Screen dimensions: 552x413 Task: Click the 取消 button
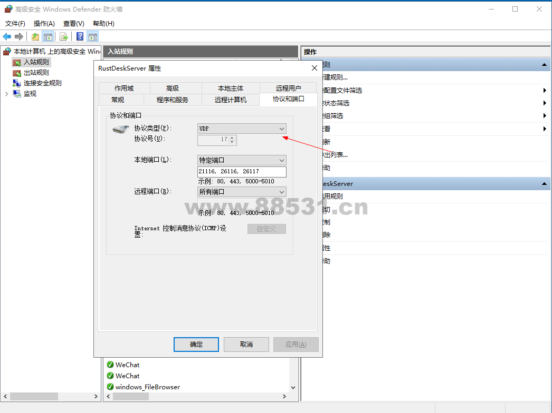(x=246, y=345)
